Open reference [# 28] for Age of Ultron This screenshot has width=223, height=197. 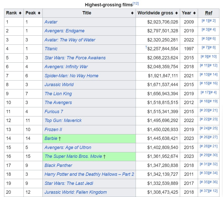click(x=204, y=146)
